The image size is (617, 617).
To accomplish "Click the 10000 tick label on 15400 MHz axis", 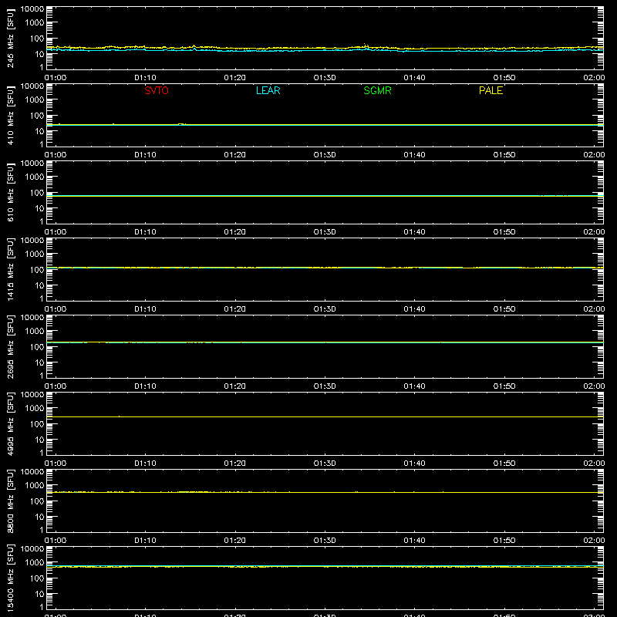I will pyautogui.click(x=32, y=549).
